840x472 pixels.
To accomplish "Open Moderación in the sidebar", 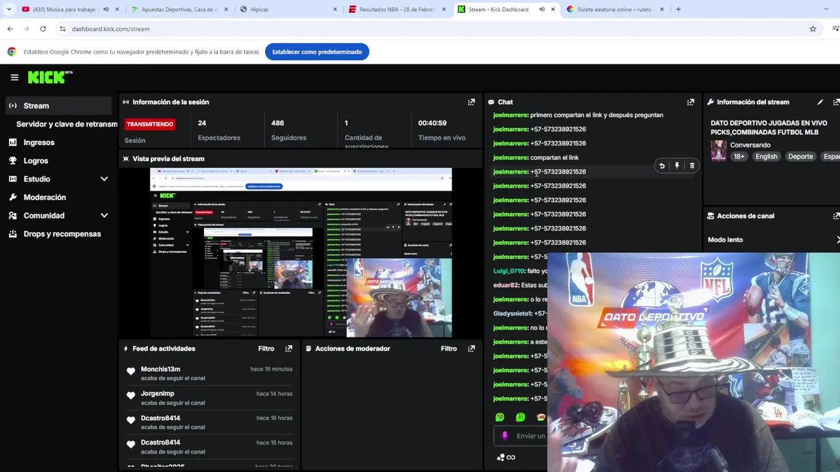I will tap(45, 197).
